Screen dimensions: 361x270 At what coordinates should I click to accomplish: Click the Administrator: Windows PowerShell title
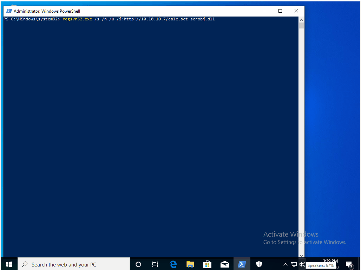(x=47, y=11)
